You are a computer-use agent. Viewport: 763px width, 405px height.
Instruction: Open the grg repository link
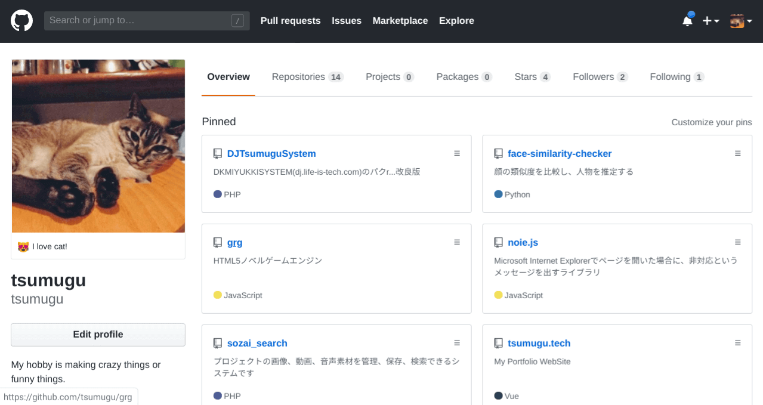(234, 242)
